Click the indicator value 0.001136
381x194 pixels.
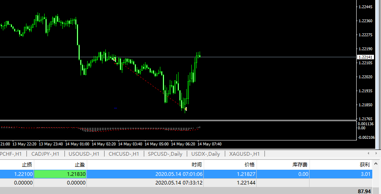[x=366, y=124]
